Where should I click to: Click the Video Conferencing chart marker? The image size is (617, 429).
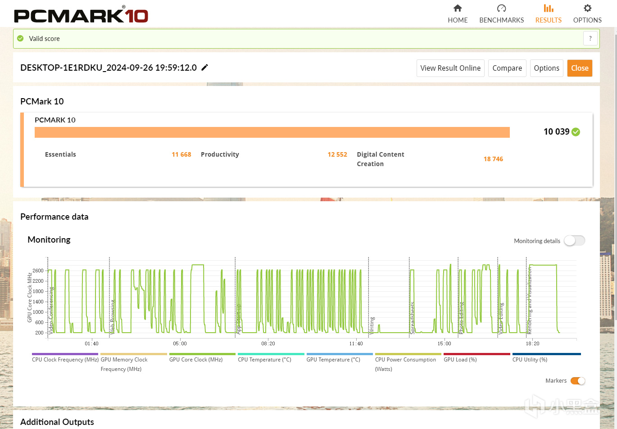click(x=51, y=310)
